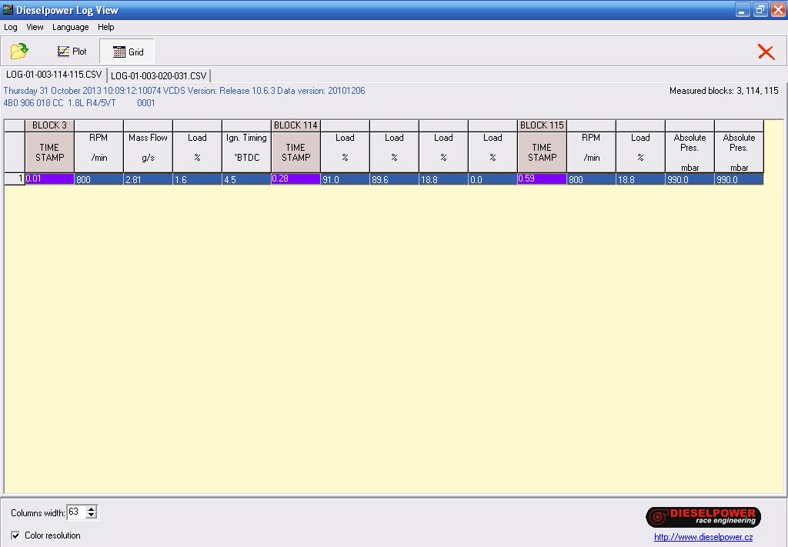Click Block 114 TIME STAMP header
This screenshot has width=788, height=547.
click(295, 152)
